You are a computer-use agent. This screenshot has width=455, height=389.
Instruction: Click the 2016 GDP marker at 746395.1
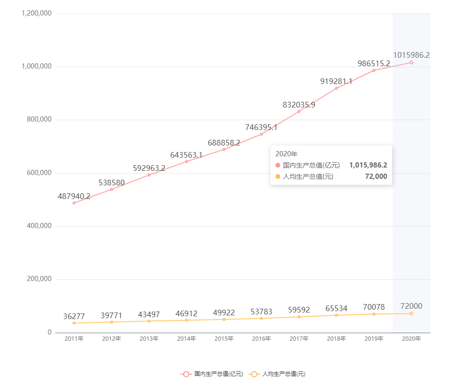point(261,134)
